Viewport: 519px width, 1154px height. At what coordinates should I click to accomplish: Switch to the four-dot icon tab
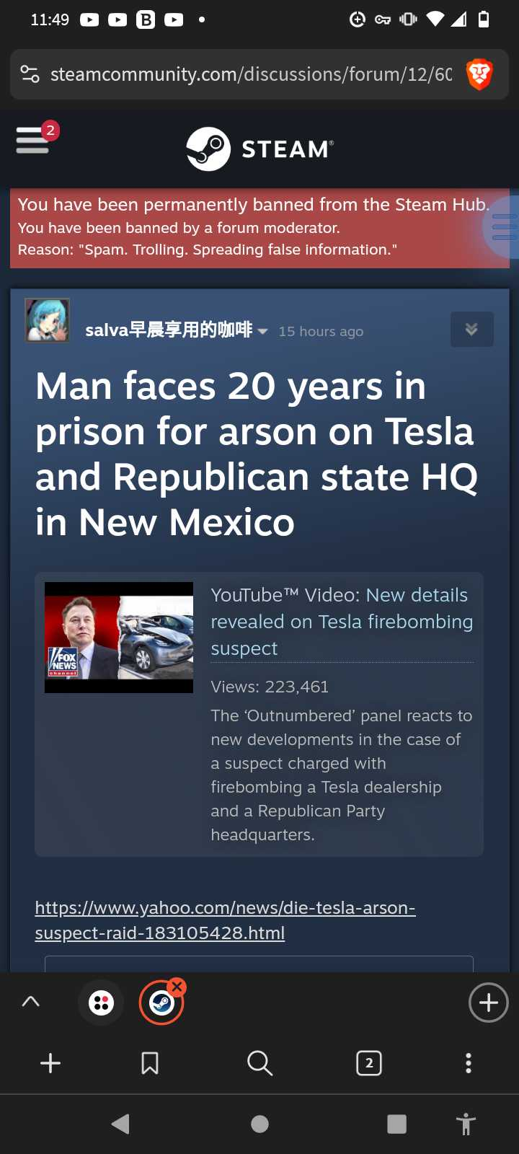point(102,1003)
